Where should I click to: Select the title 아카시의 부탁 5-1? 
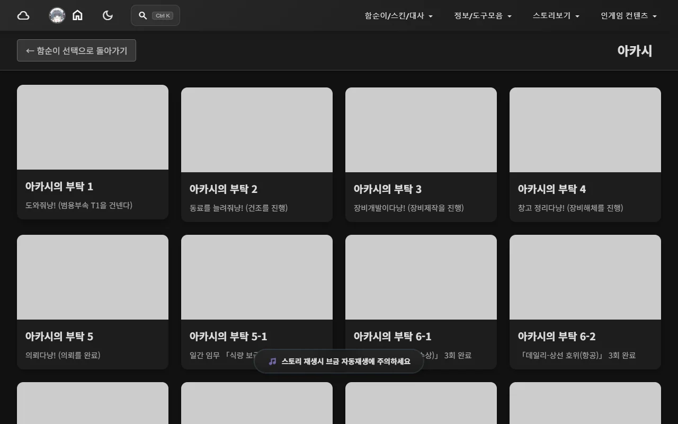pyautogui.click(x=228, y=337)
